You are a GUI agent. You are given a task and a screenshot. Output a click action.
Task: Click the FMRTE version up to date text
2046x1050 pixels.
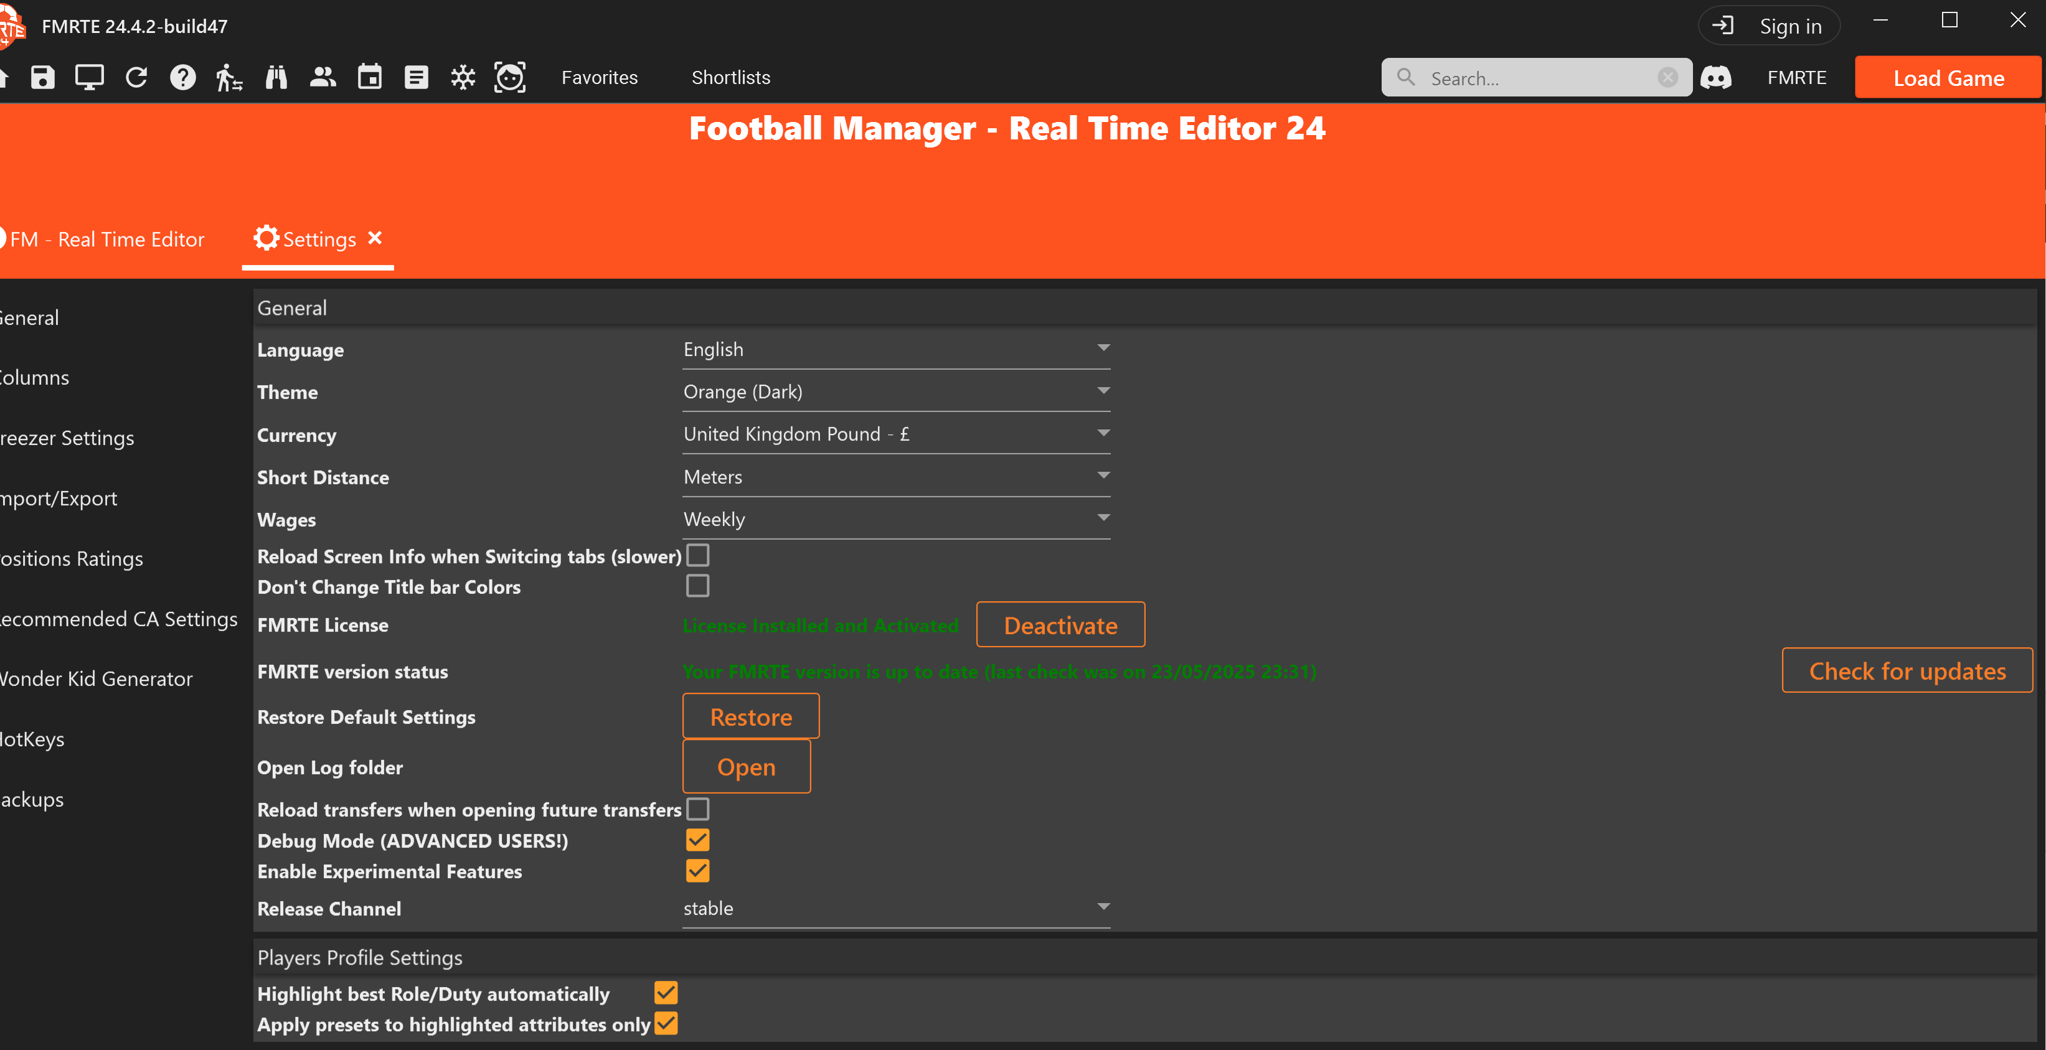coord(999,672)
